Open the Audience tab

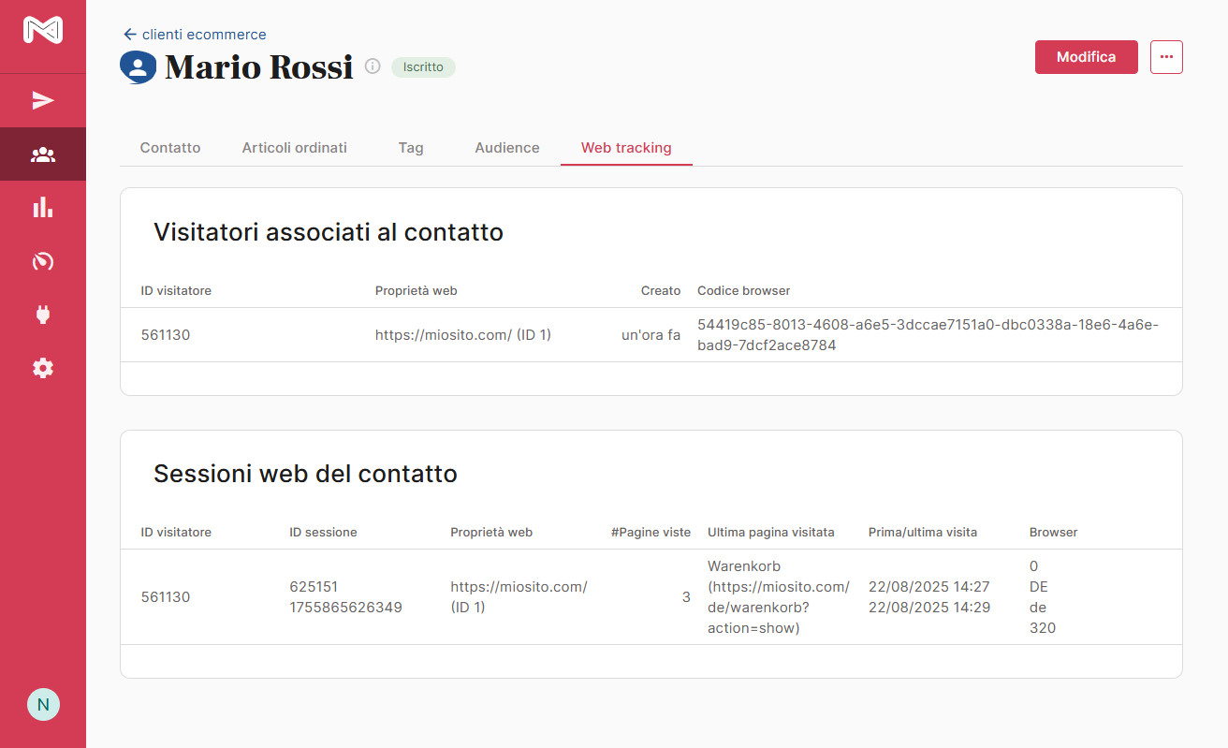click(507, 148)
